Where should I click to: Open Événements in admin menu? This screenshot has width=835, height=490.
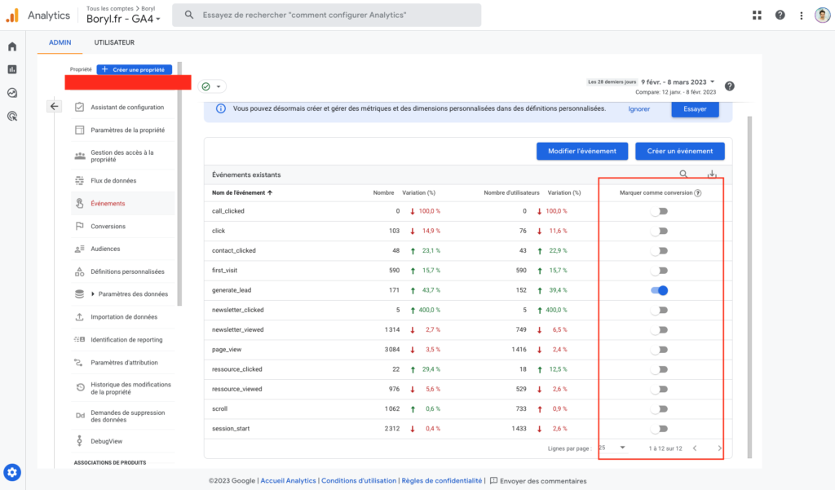coord(123,204)
